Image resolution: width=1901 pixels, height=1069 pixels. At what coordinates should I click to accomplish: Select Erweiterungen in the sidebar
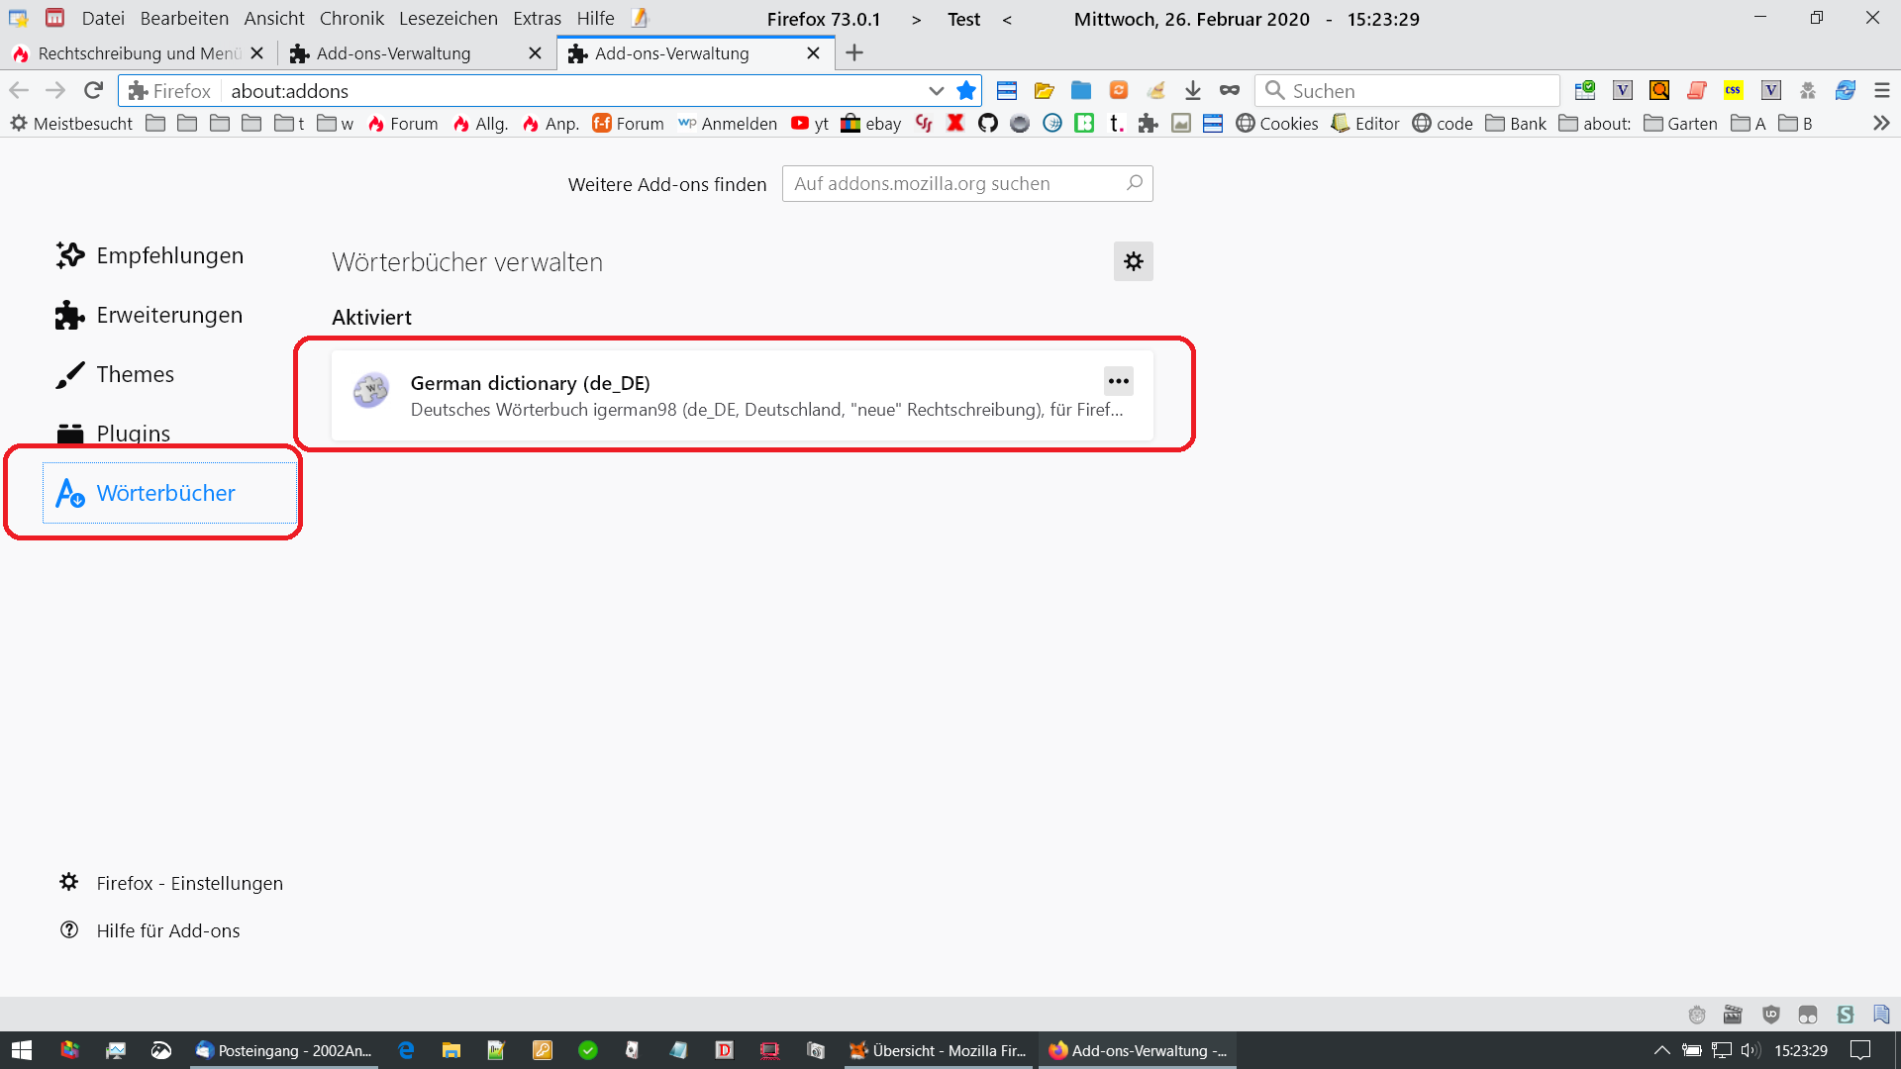[168, 315]
